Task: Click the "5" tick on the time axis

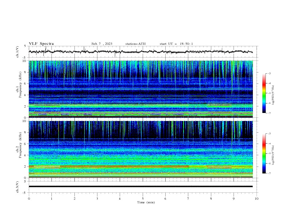Action: click(143, 199)
